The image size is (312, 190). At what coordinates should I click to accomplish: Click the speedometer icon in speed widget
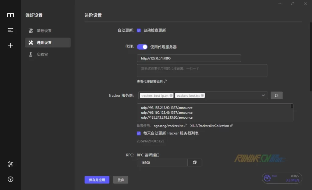[x=267, y=178]
